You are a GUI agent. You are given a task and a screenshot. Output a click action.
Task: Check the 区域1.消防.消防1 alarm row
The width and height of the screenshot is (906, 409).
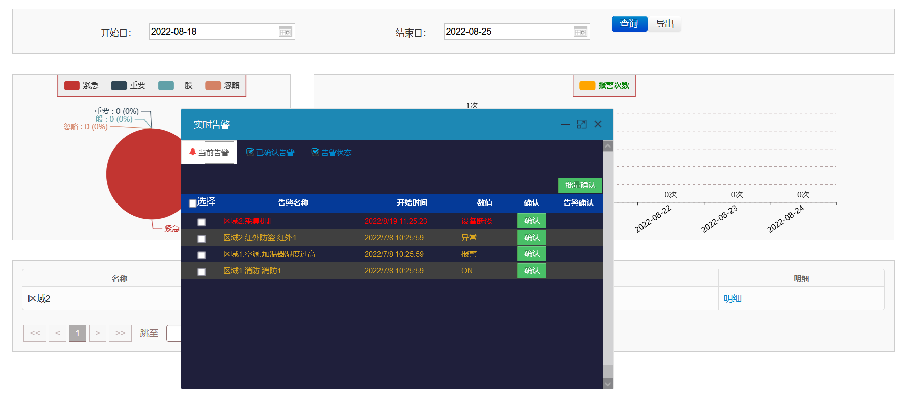201,272
